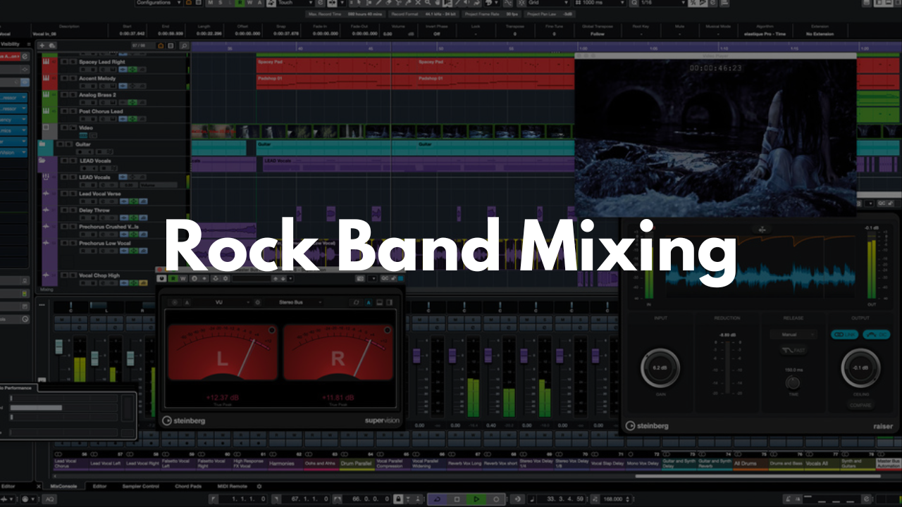
Task: Click the COMPARE button on the Raiser plugin
Action: coord(860,405)
